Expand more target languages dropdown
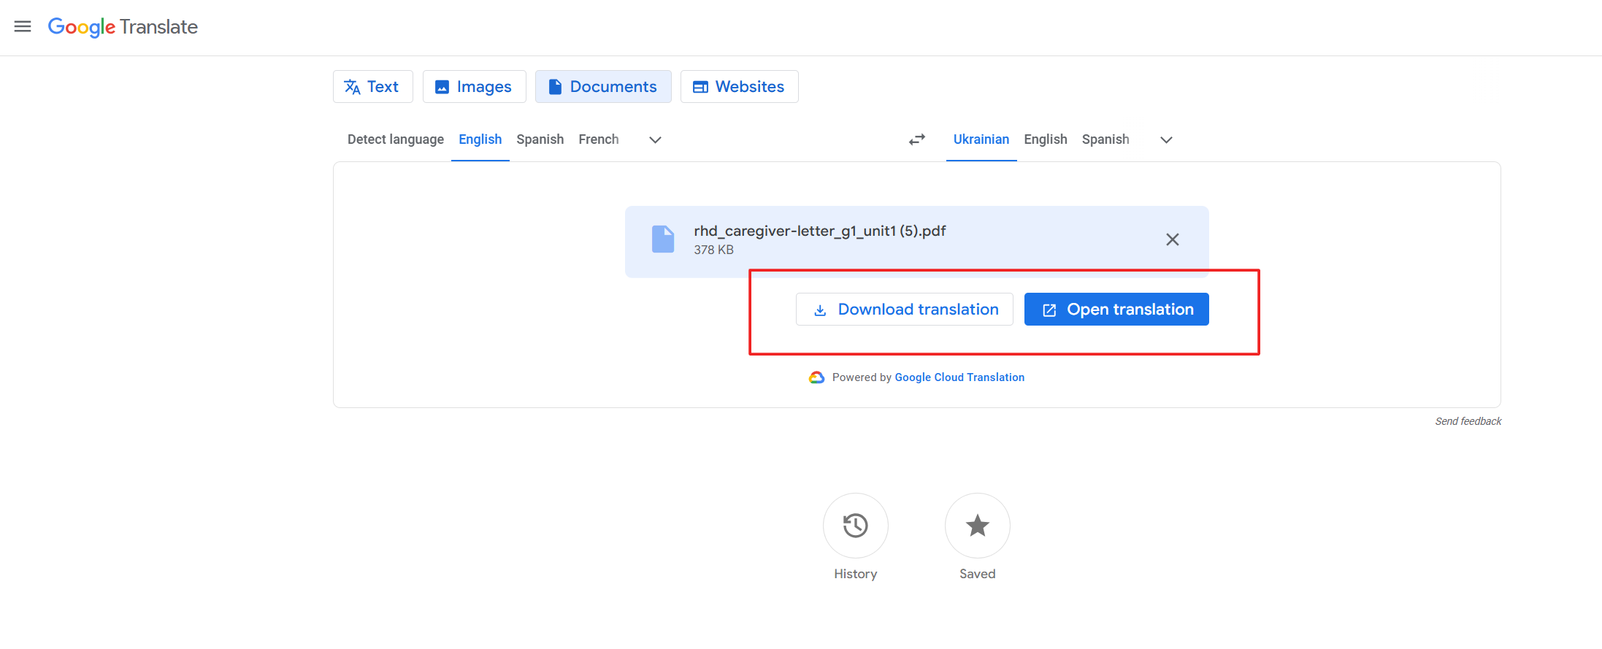 (x=1167, y=139)
